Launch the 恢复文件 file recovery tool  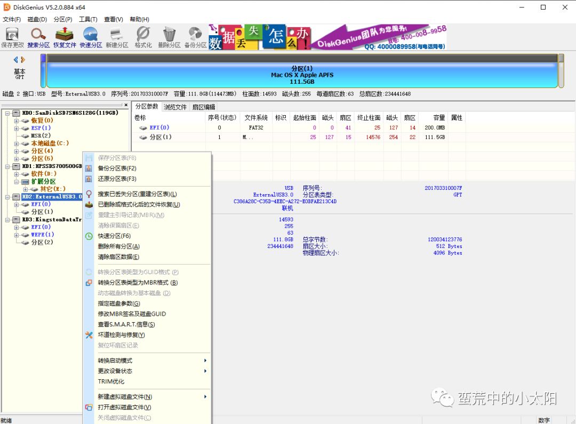[x=65, y=37]
